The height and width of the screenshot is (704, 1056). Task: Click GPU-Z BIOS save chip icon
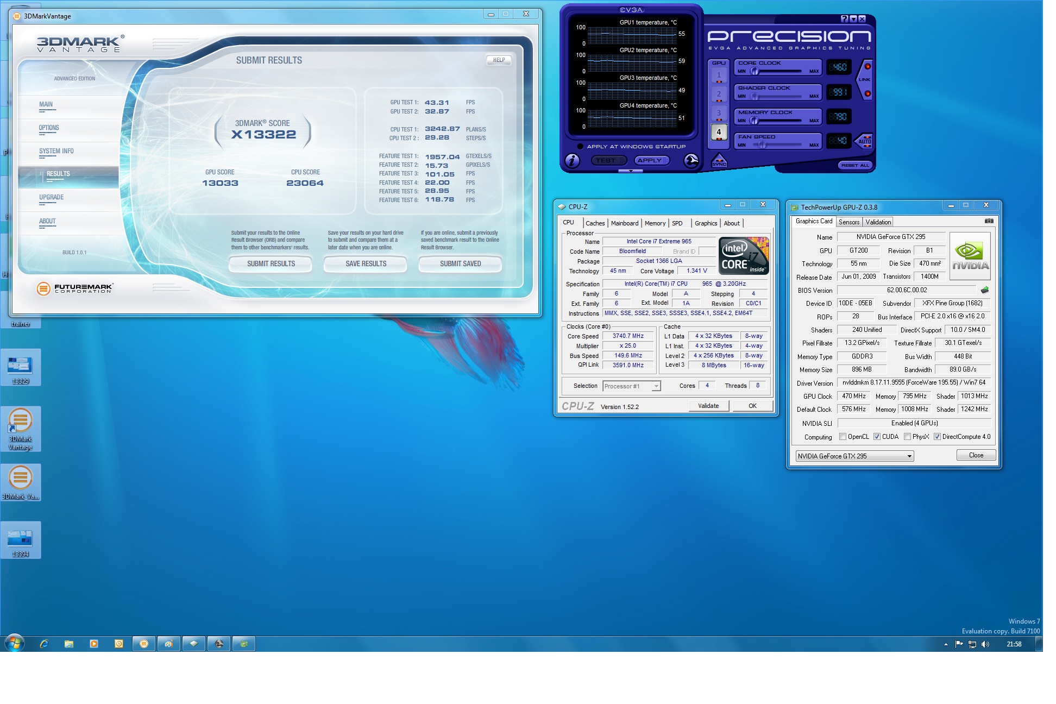click(x=985, y=290)
